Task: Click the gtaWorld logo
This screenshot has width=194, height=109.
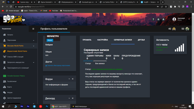Action: click(14, 19)
